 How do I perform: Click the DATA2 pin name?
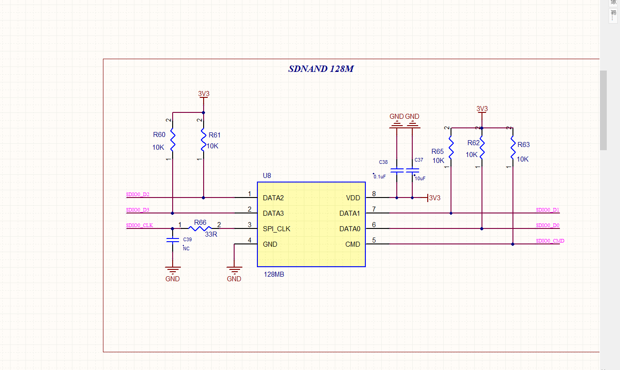pos(273,198)
